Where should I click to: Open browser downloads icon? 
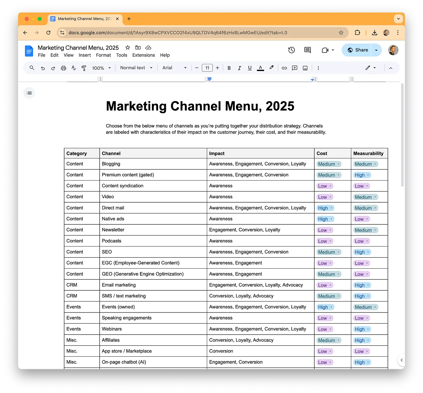[374, 33]
